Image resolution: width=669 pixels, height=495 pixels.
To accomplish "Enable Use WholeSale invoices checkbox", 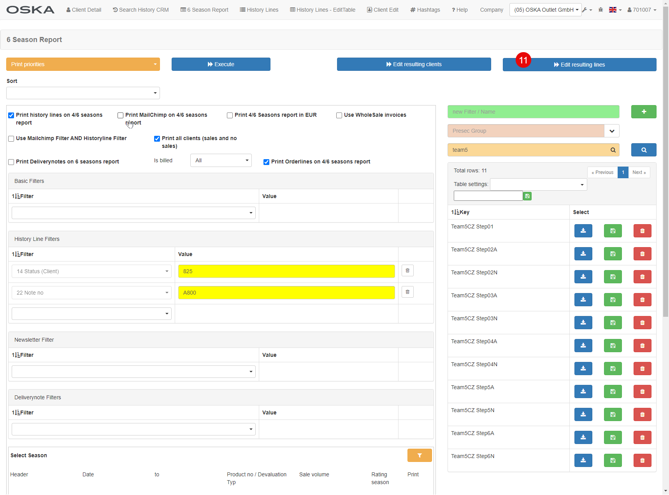I will pos(339,115).
